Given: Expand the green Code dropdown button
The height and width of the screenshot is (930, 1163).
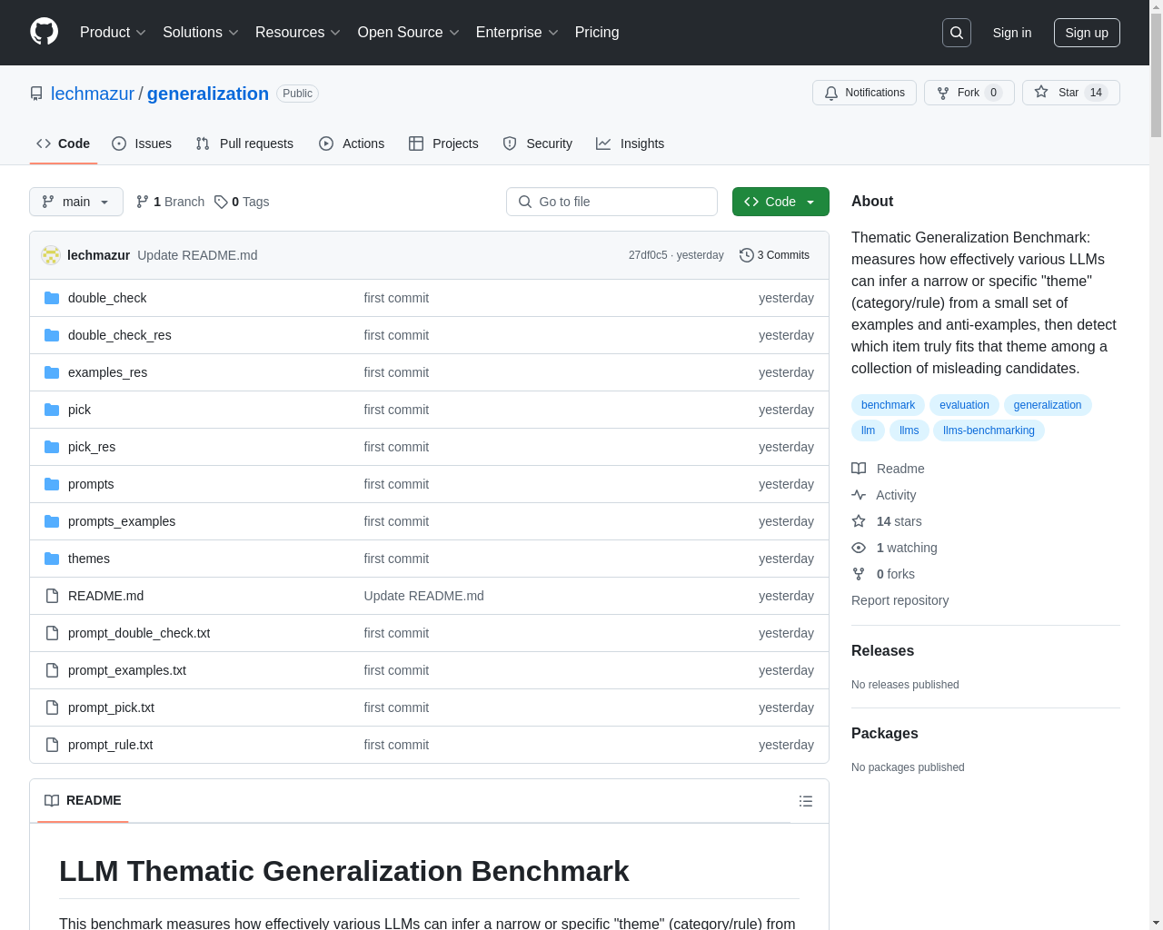Looking at the screenshot, I should [780, 202].
